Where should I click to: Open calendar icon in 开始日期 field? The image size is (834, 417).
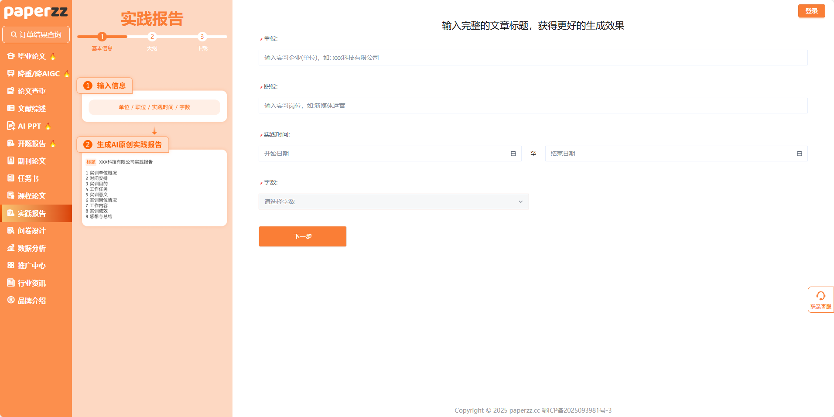coord(513,154)
